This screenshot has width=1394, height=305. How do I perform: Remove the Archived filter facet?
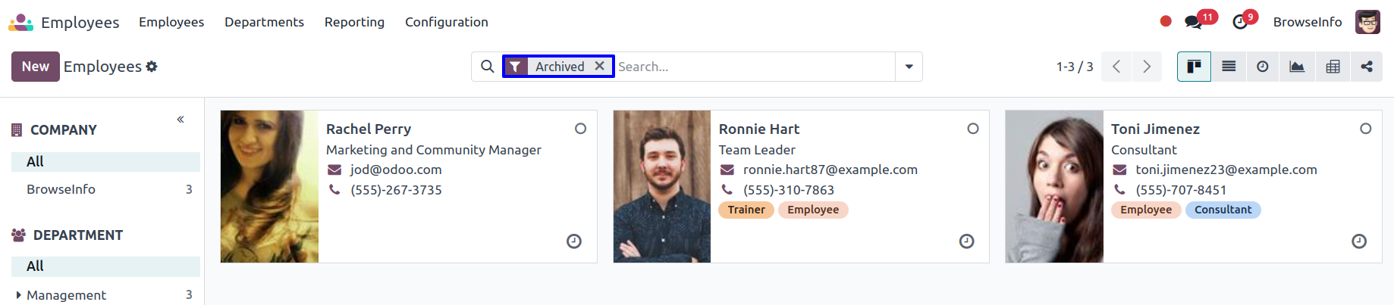coord(599,66)
